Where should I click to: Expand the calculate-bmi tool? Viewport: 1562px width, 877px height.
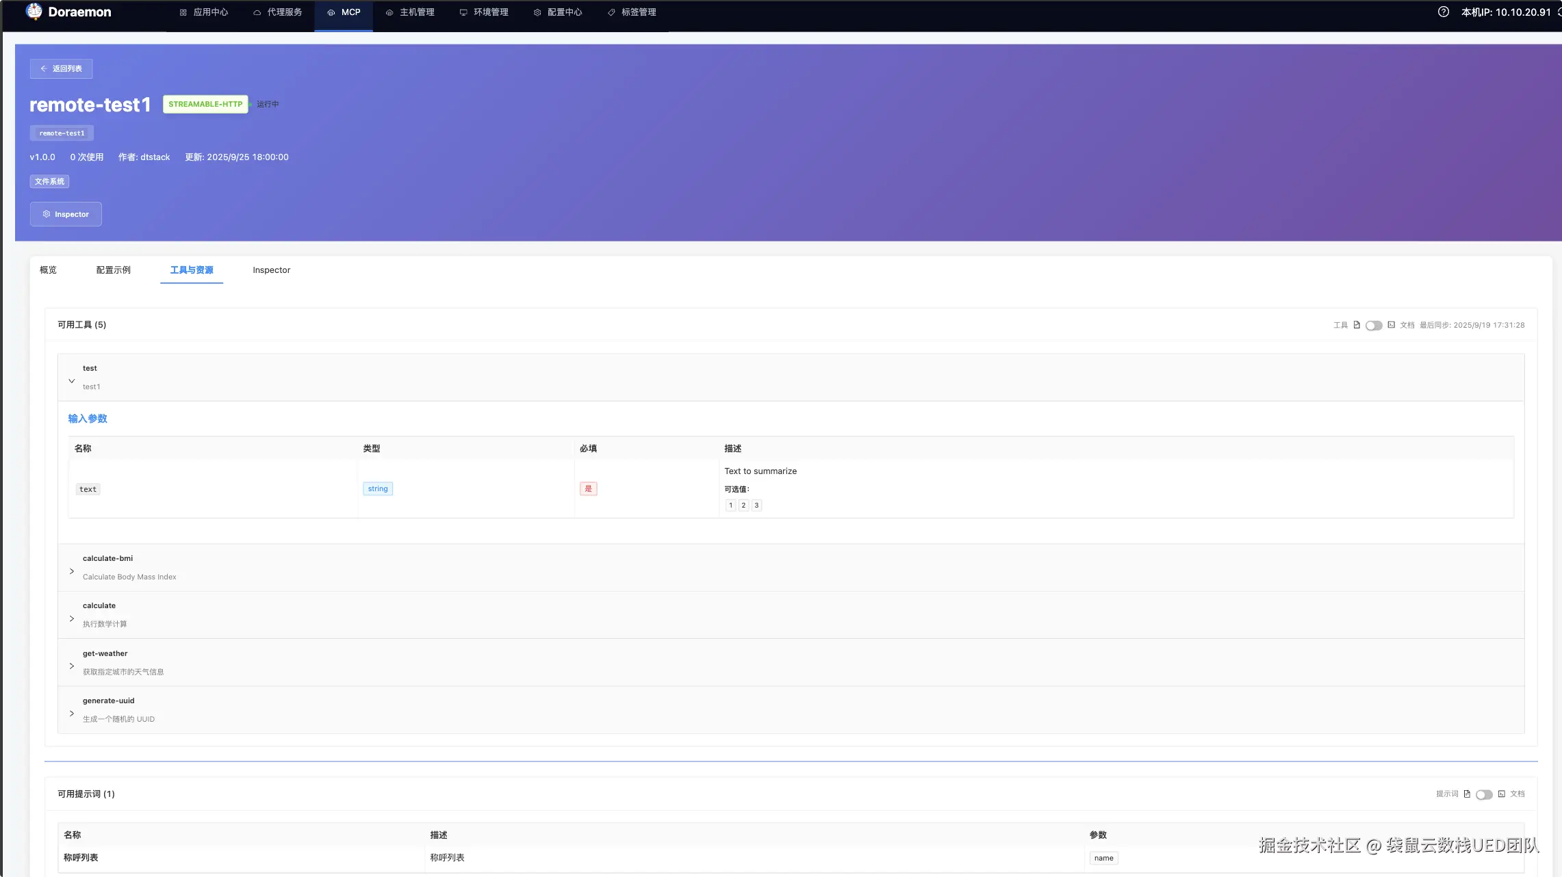(72, 571)
